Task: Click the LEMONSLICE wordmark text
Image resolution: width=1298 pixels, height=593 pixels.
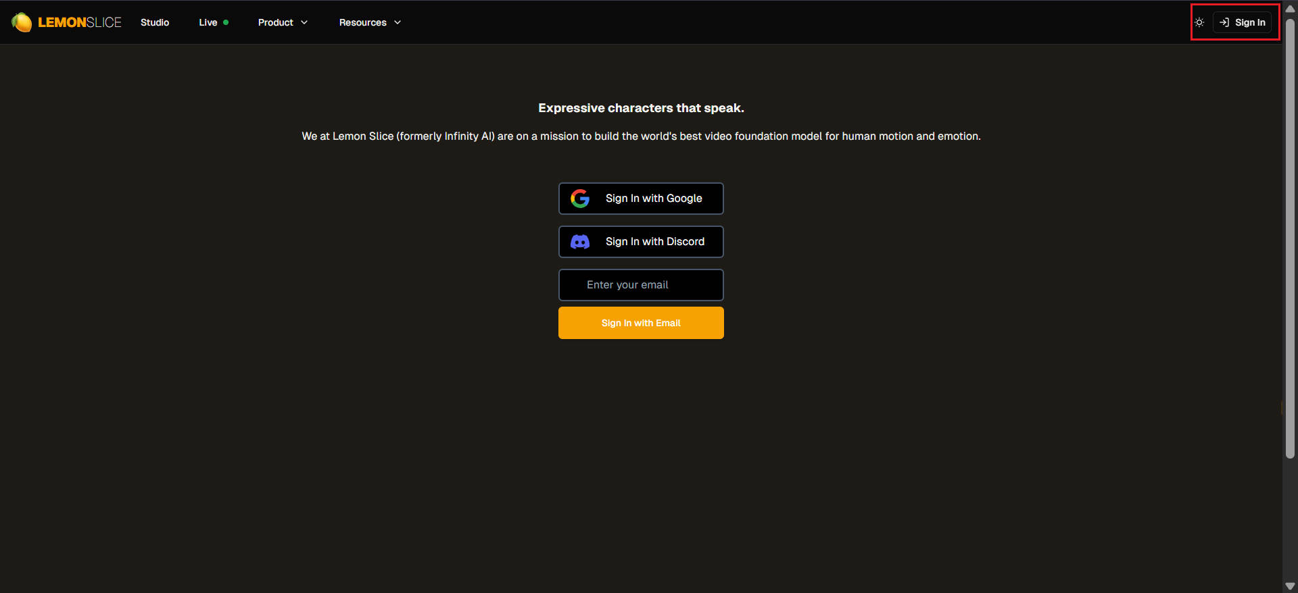Action: click(80, 22)
